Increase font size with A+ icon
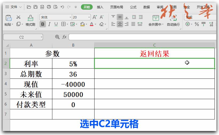219x135 pixels. tap(95, 17)
